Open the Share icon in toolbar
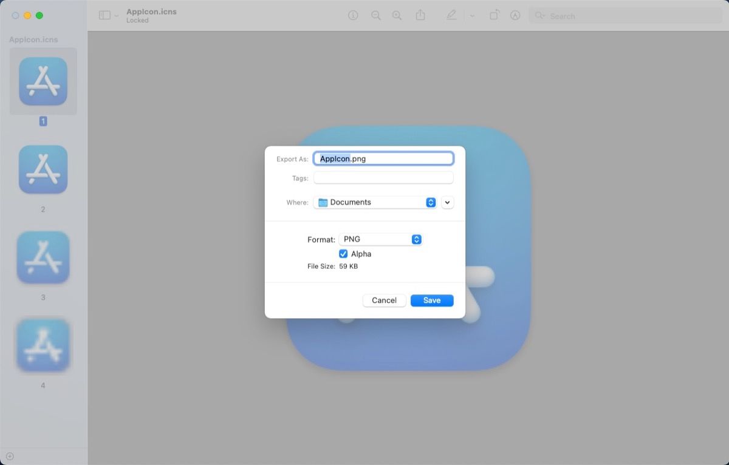 (x=420, y=15)
